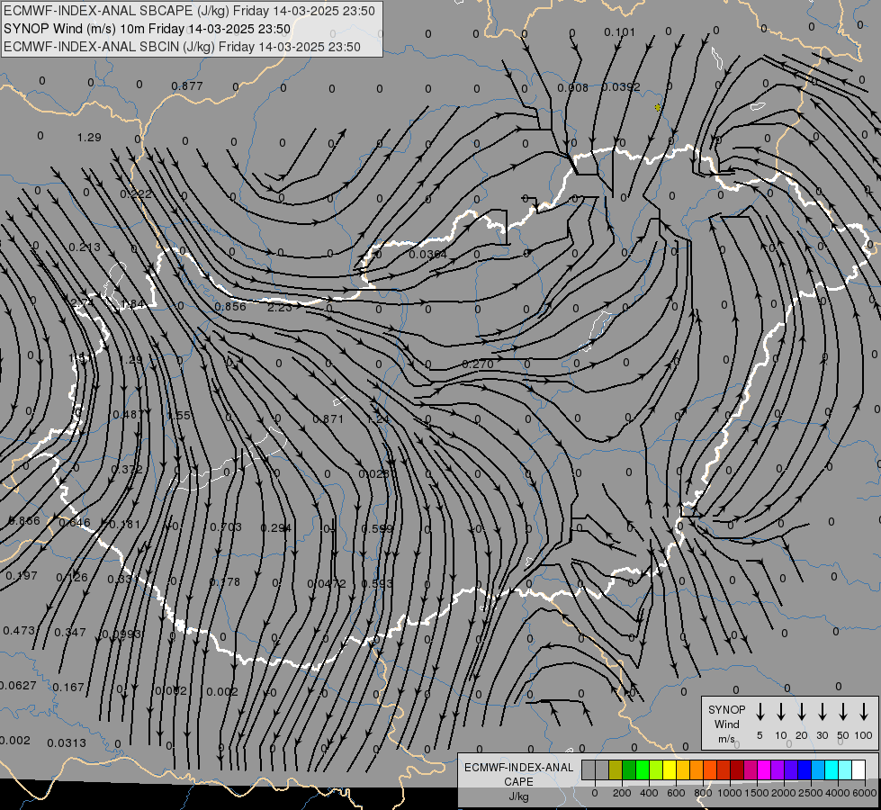
Task: Click the 1500 label on the CAPE scale
Action: (756, 793)
